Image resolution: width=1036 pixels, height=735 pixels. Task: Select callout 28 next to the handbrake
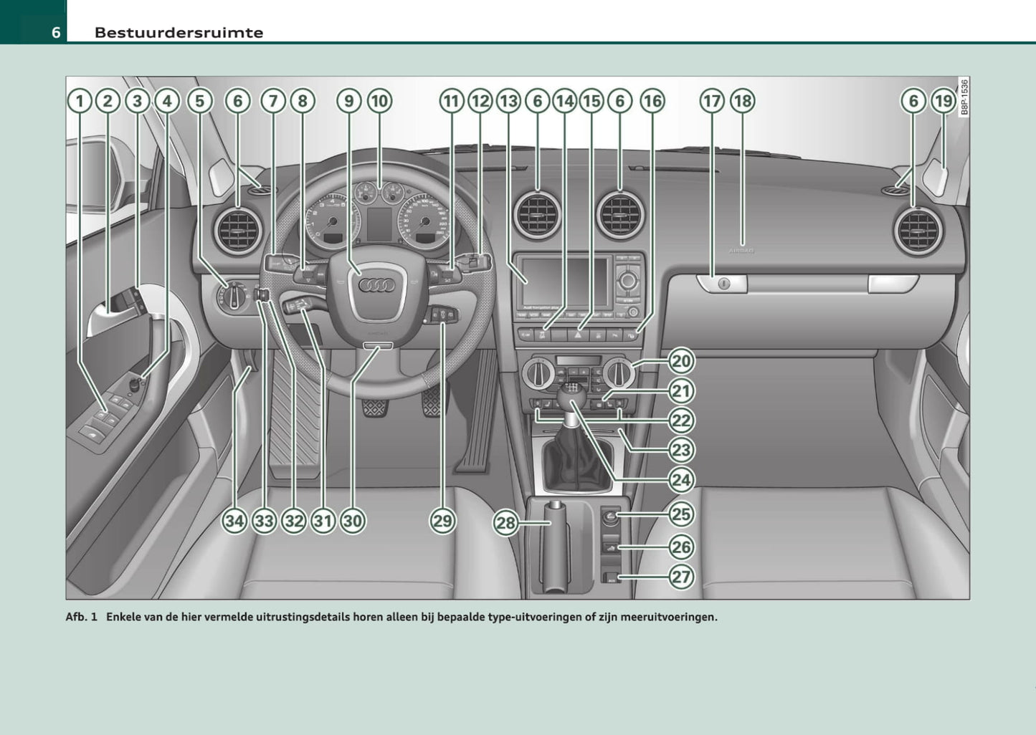coord(505,523)
